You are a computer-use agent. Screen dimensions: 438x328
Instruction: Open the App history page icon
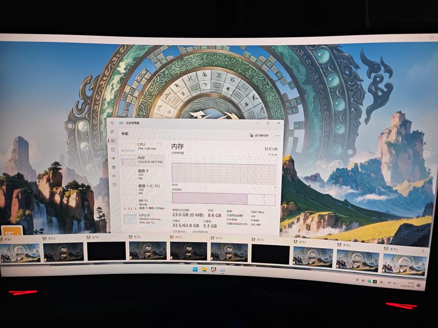pos(113,150)
